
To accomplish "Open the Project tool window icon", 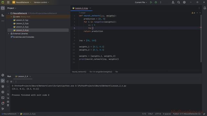I will [3, 8].
